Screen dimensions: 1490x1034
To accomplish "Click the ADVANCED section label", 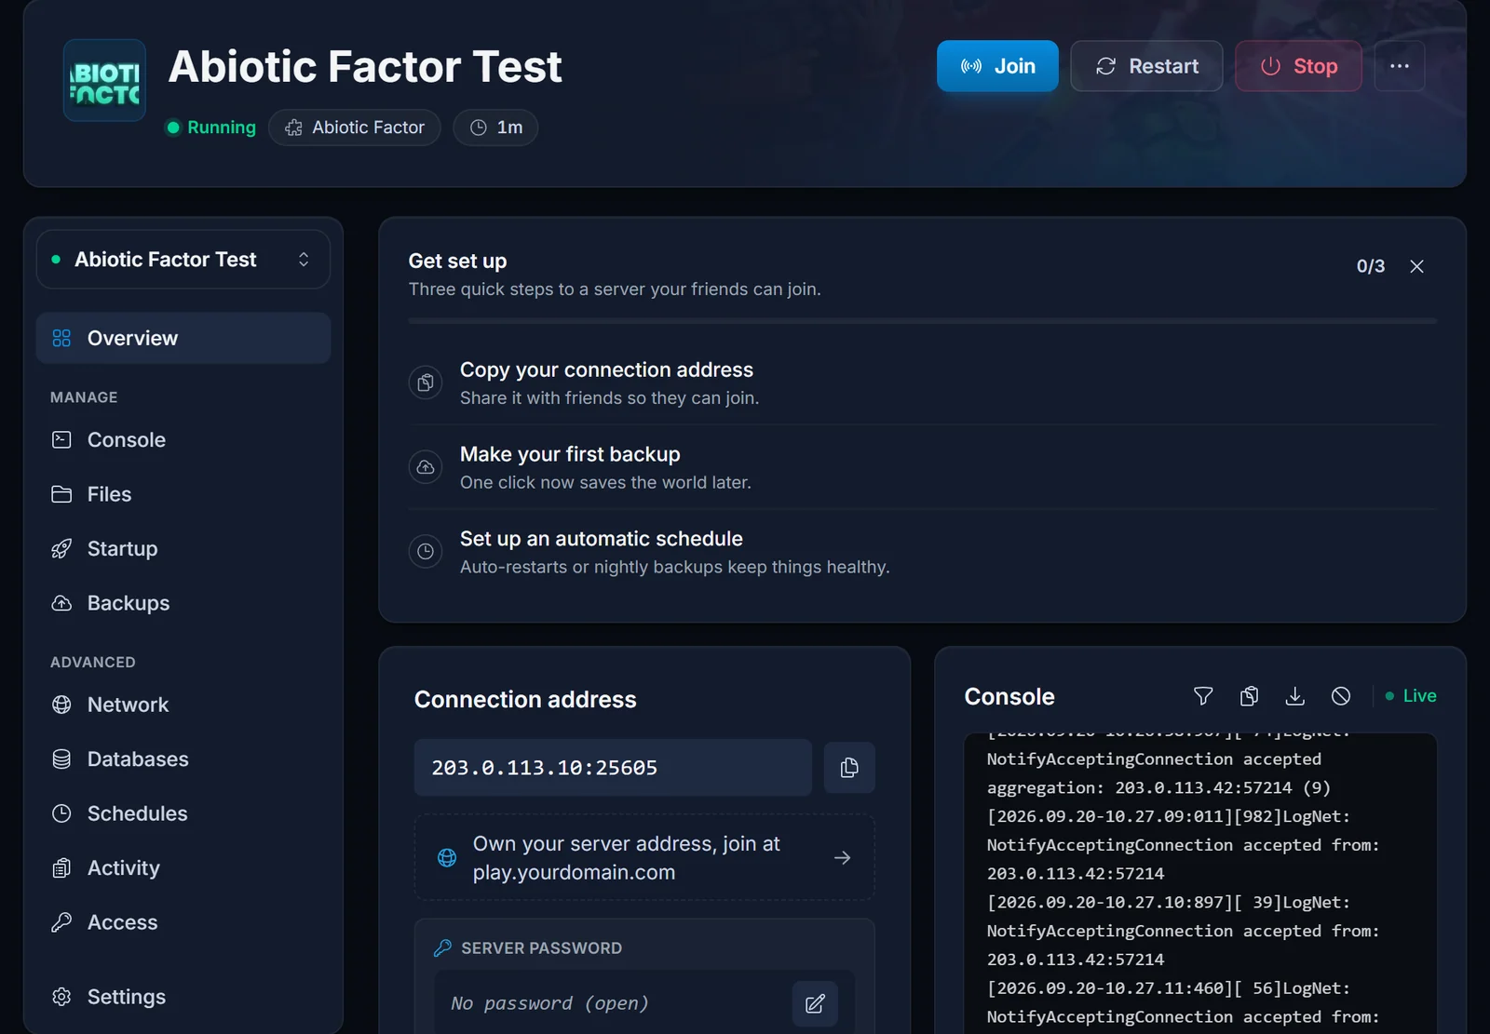I will 93,663.
